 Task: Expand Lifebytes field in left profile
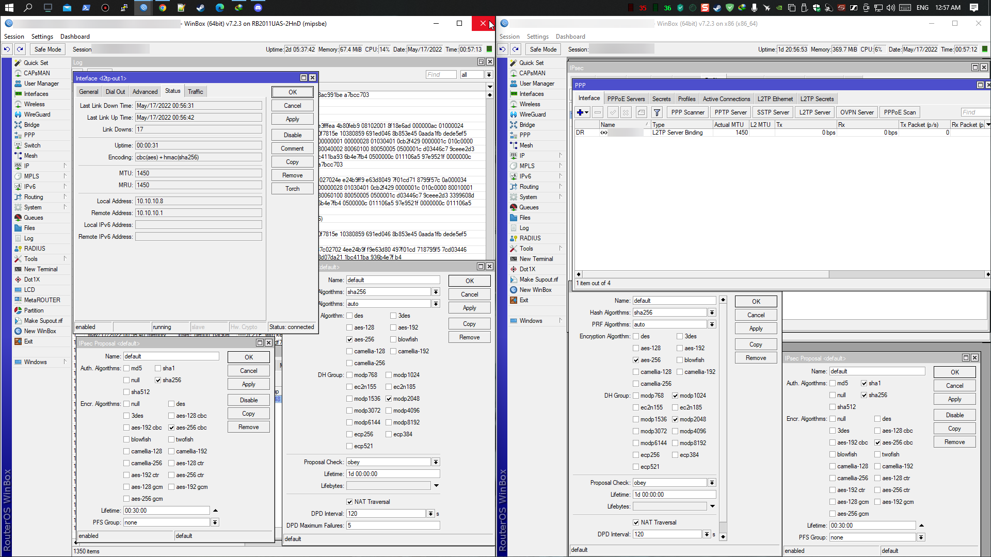point(436,486)
